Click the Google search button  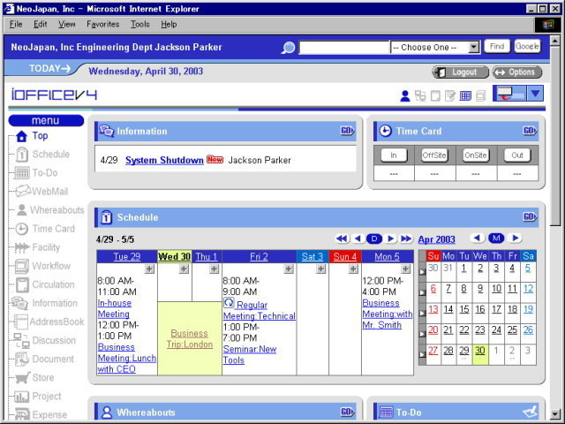pyautogui.click(x=527, y=47)
